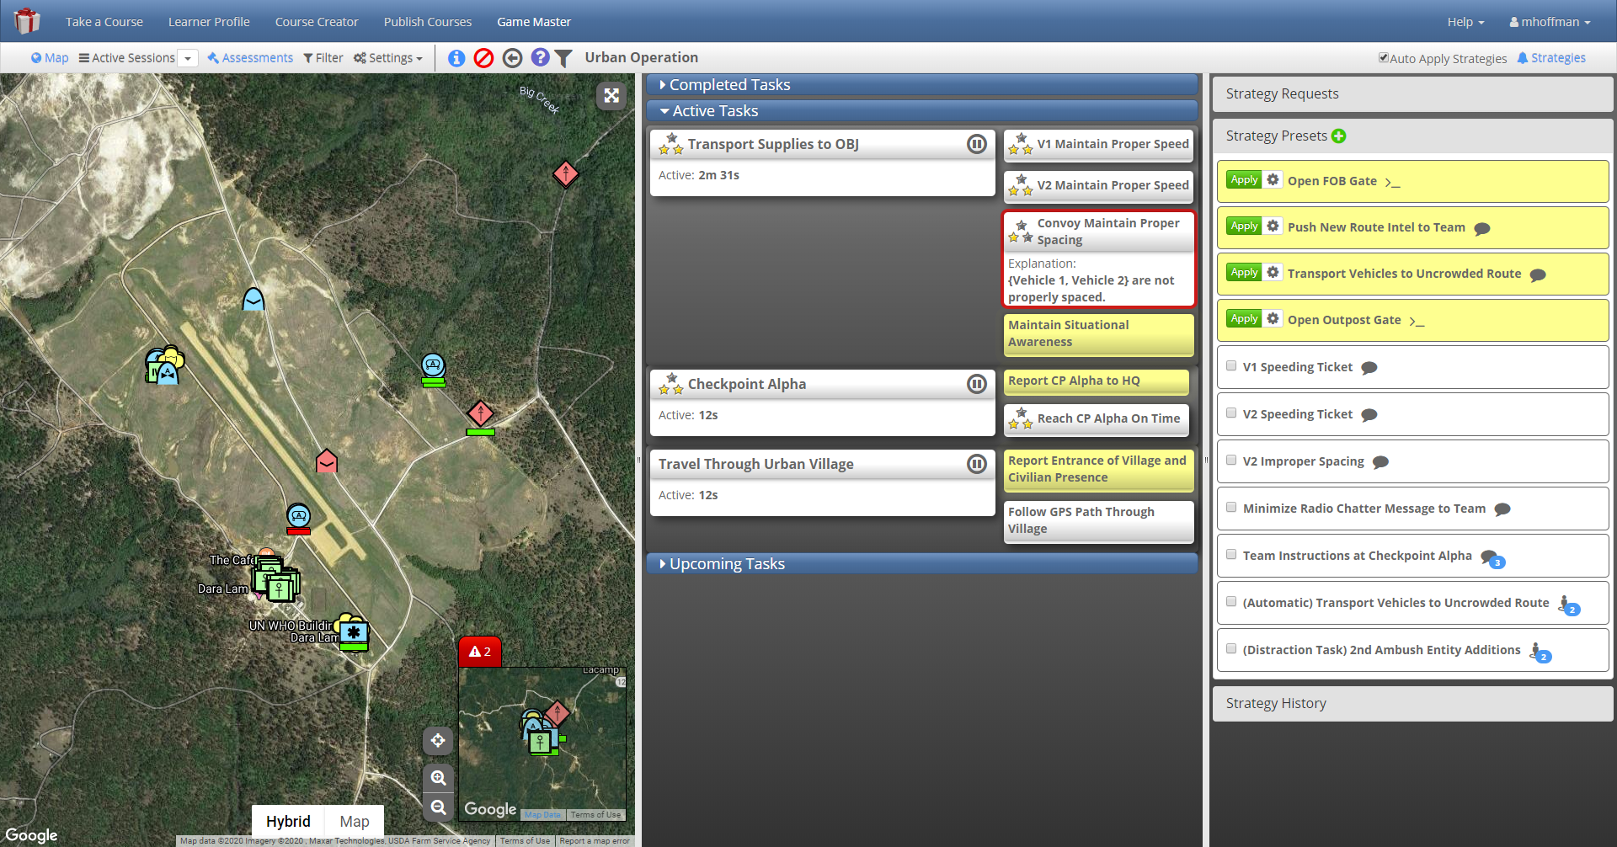Click the map pan crosshair control
Image resolution: width=1617 pixels, height=847 pixels.
pos(438,741)
